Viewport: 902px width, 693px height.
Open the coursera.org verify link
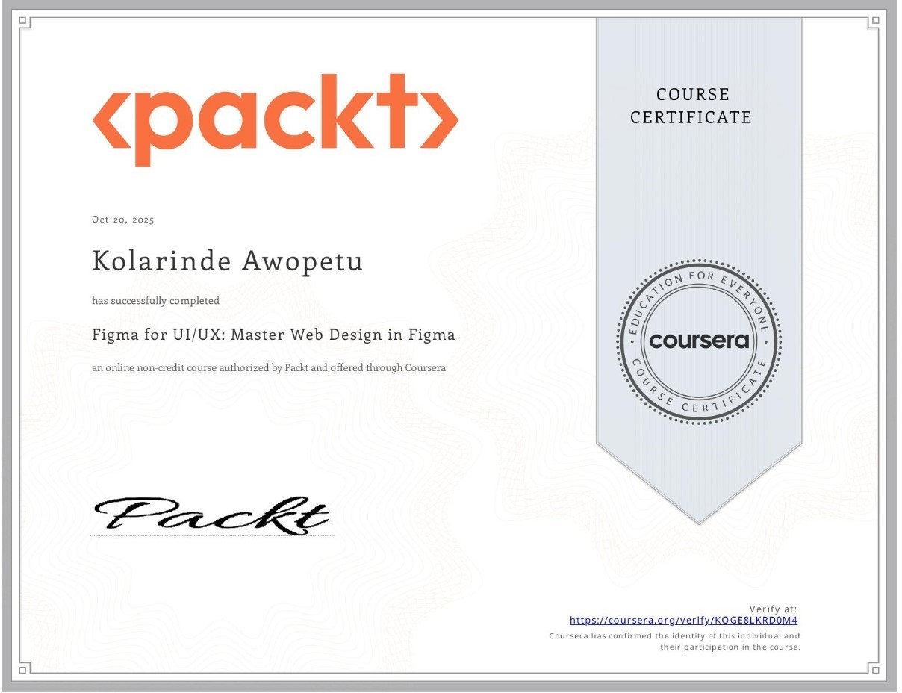tap(684, 620)
